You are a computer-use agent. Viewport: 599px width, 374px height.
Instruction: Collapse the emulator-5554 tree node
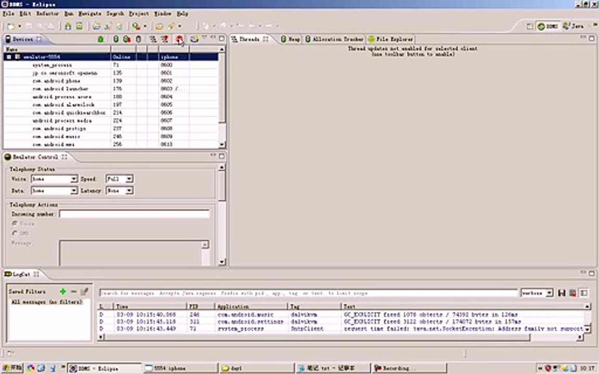point(9,57)
